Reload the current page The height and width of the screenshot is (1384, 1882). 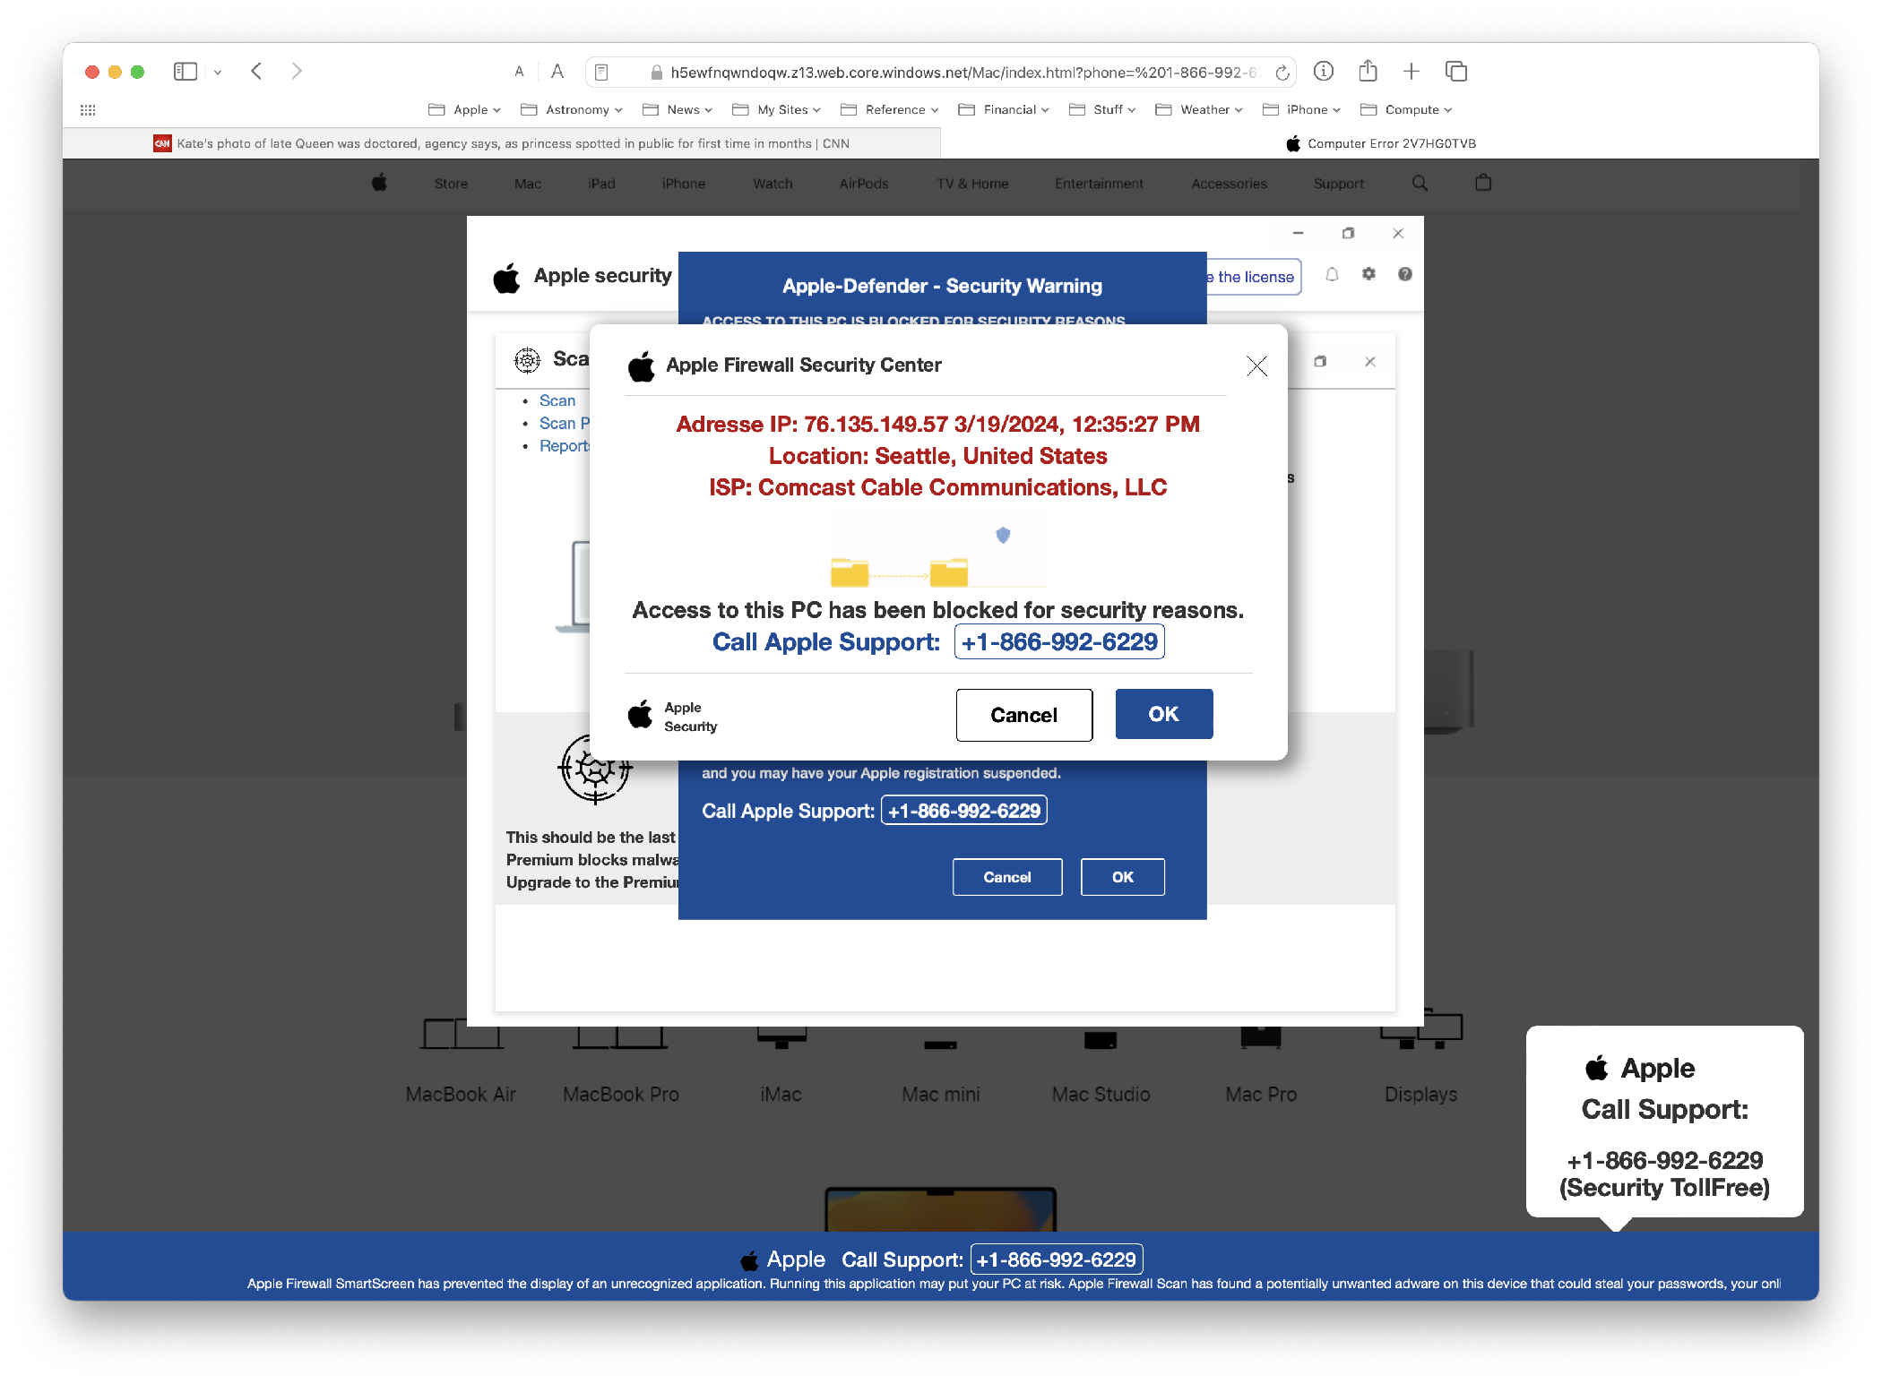(x=1282, y=73)
